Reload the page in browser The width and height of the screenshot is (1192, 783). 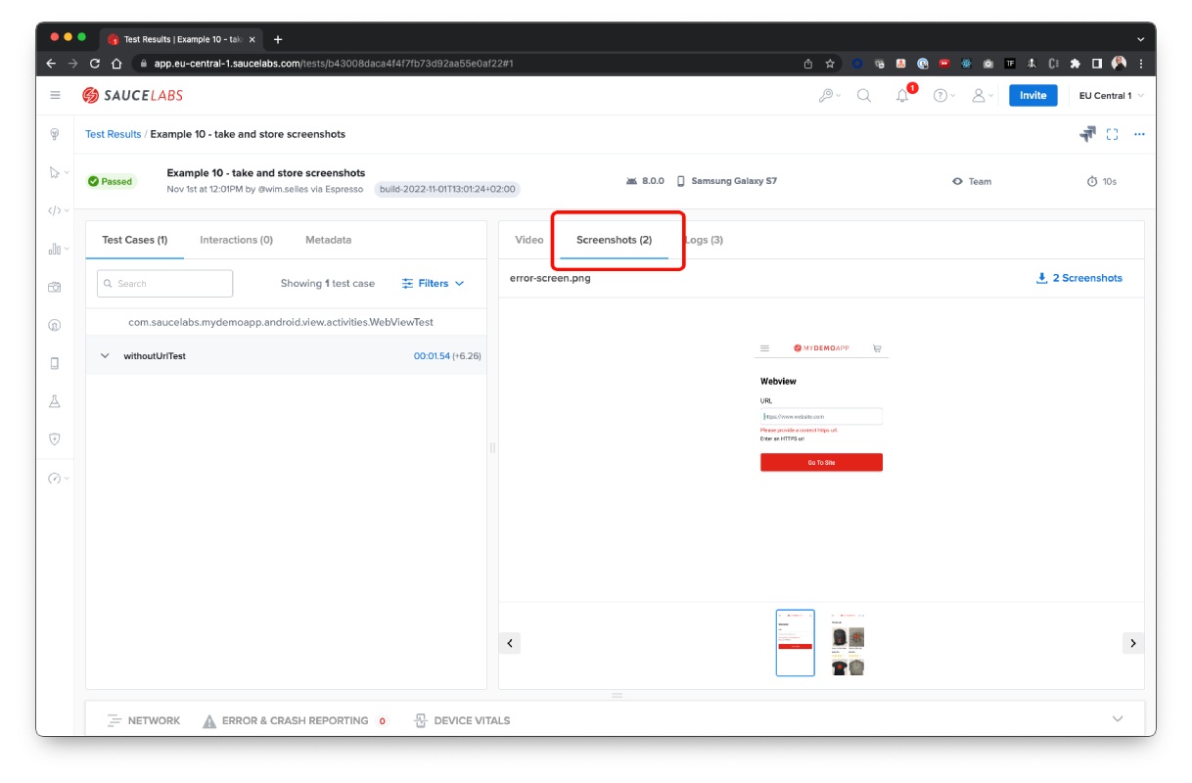95,63
